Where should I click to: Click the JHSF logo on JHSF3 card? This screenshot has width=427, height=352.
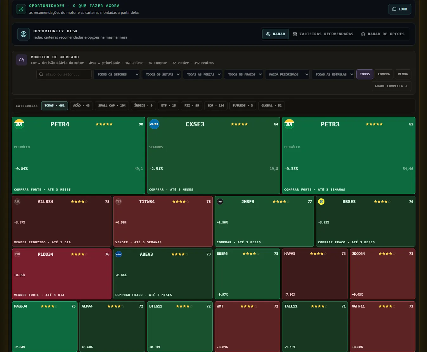(x=220, y=202)
